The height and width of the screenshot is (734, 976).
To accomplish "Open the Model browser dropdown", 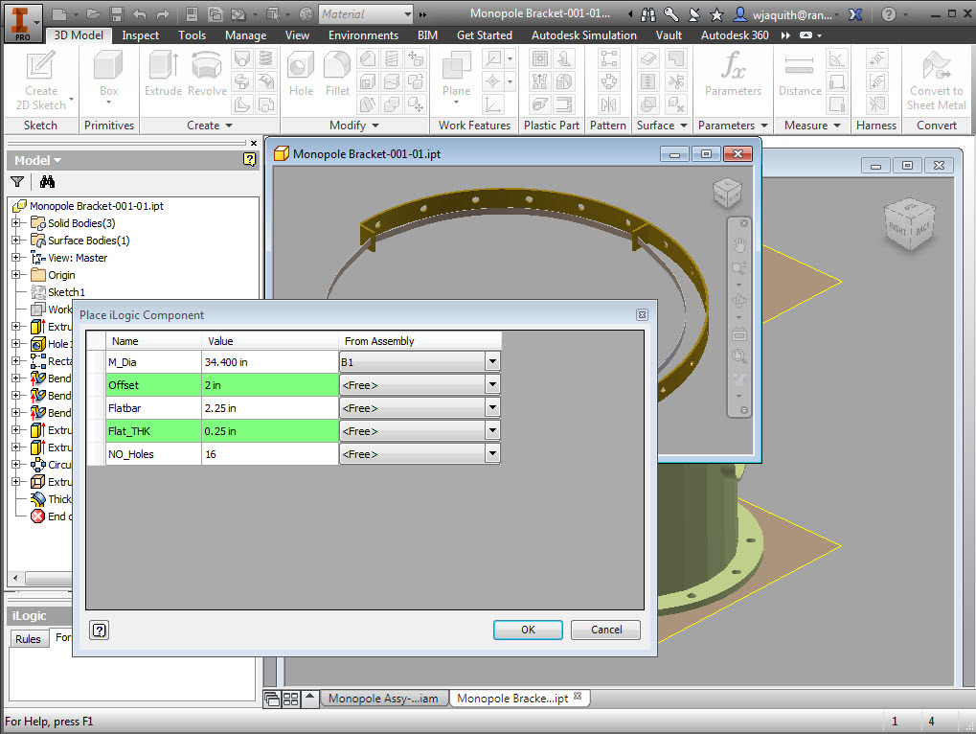I will (38, 160).
